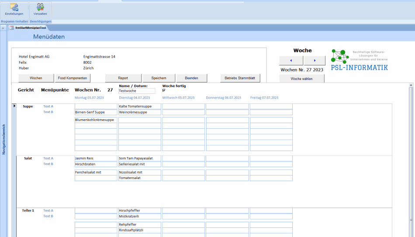Click the Name / Datum field Testwoche
Image resolution: width=415 pixels, height=237 pixels.
click(x=137, y=91)
